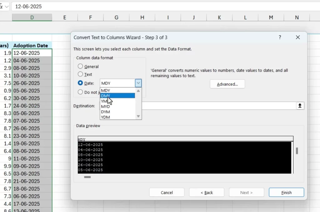Click the data preview vertical scrollbar thumb

click(297, 151)
